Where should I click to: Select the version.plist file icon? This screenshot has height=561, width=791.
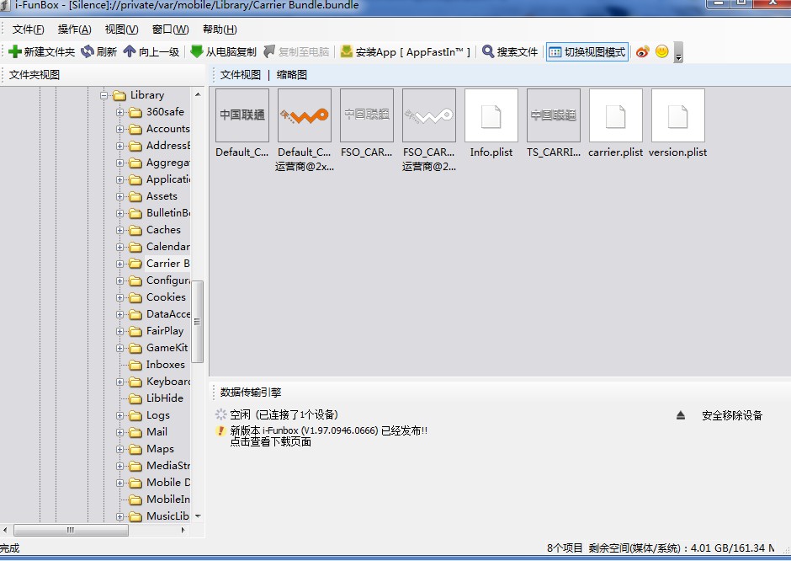[678, 115]
